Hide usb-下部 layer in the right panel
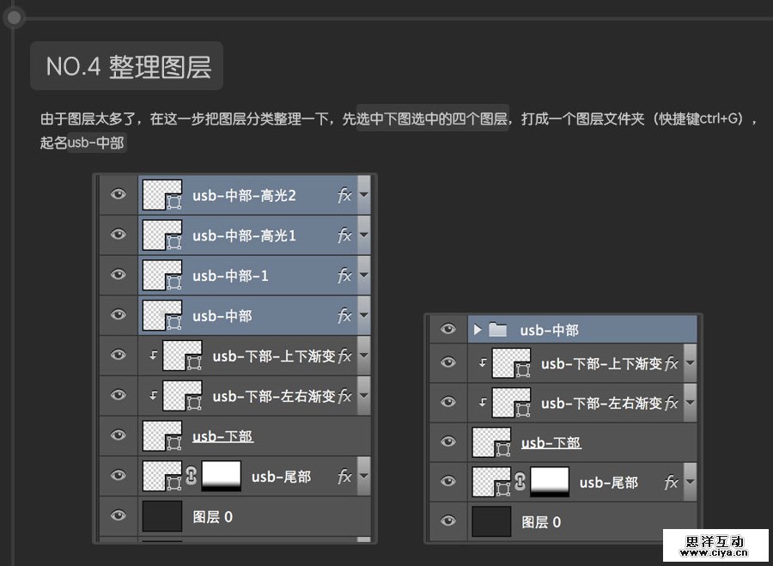 point(448,442)
